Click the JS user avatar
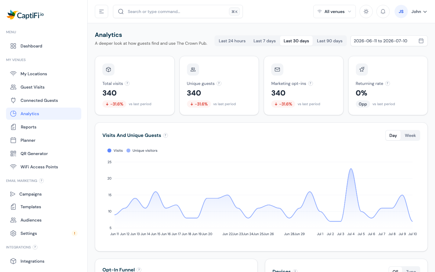The width and height of the screenshot is (435, 272). (x=401, y=11)
